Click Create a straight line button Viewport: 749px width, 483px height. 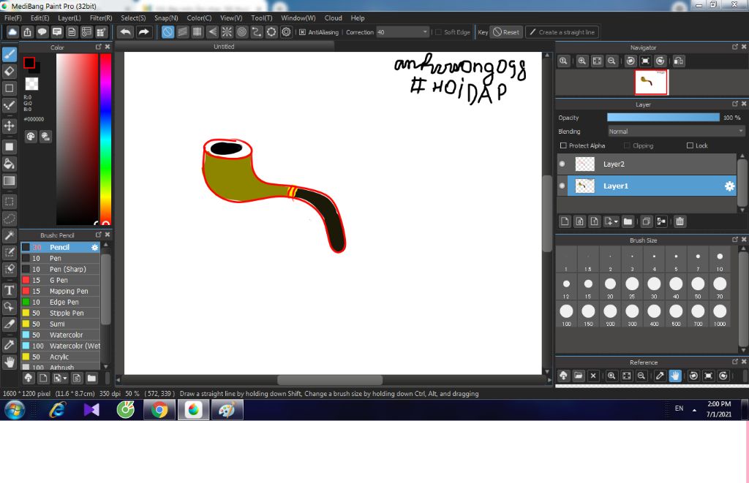[x=562, y=32]
